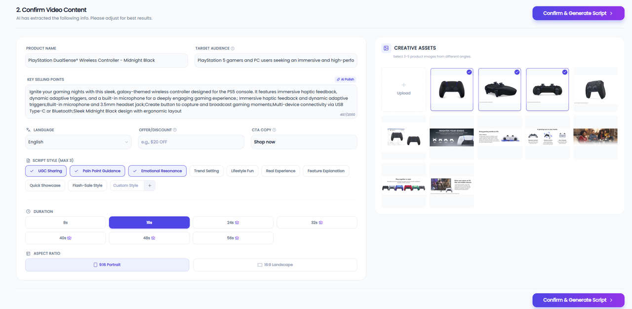The width and height of the screenshot is (632, 309).
Task: Choose 16:9 Landscape aspect ratio
Action: 275,265
